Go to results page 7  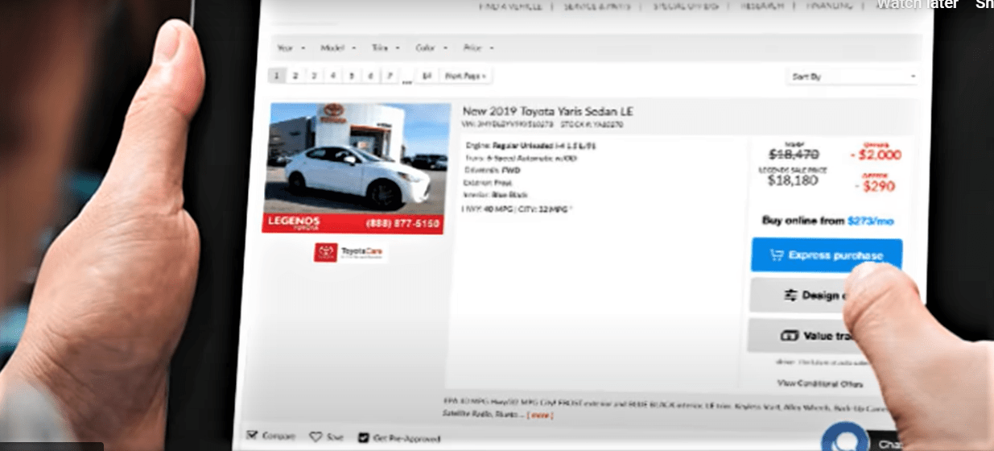(390, 76)
